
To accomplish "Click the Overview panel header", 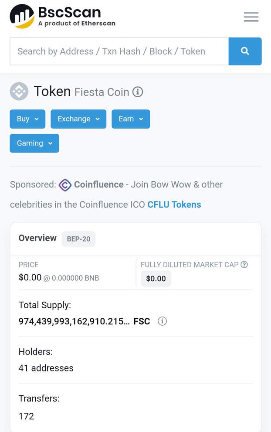I will point(37,238).
